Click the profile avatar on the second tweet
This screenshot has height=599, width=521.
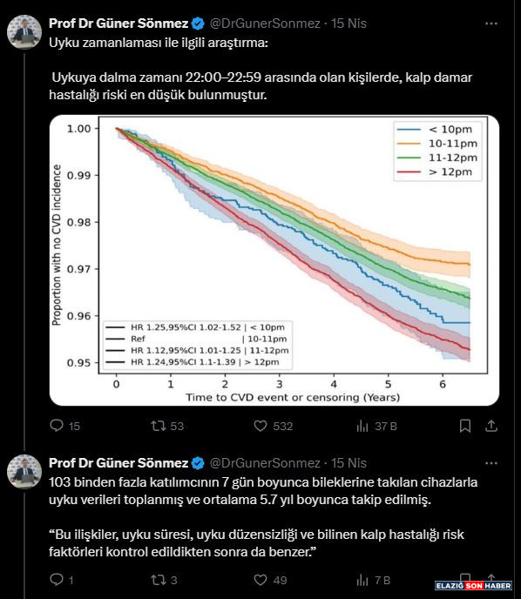coord(24,472)
